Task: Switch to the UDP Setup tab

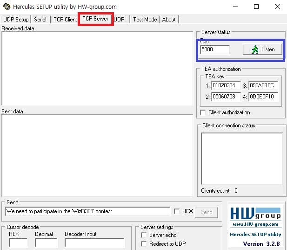Action: pos(16,20)
